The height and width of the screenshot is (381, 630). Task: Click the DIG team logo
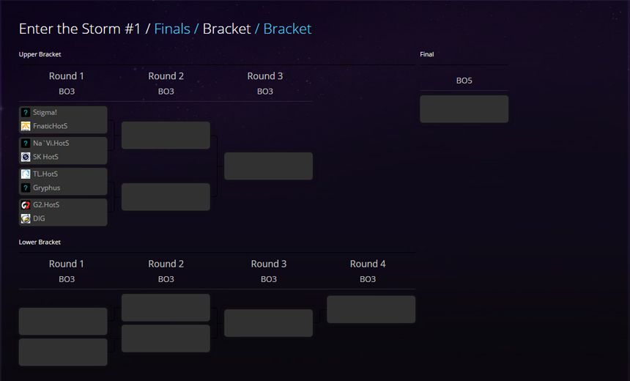26,218
